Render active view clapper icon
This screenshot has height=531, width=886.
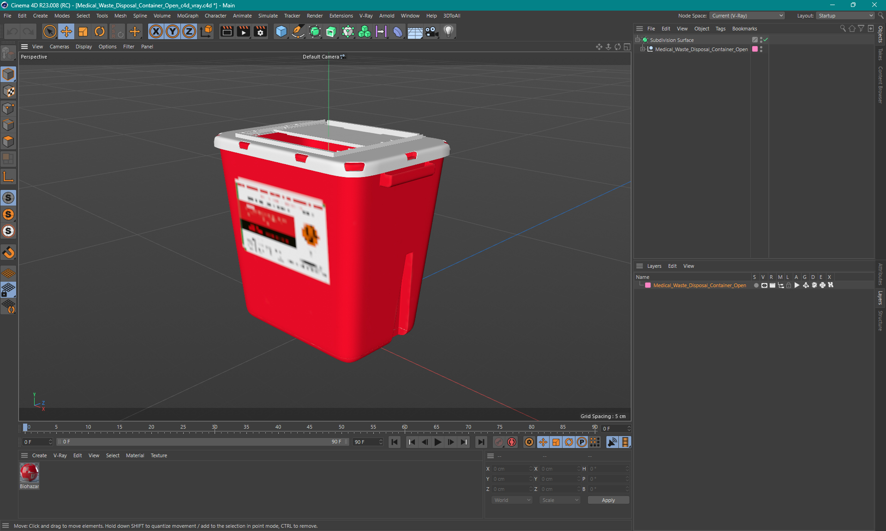[x=227, y=31]
